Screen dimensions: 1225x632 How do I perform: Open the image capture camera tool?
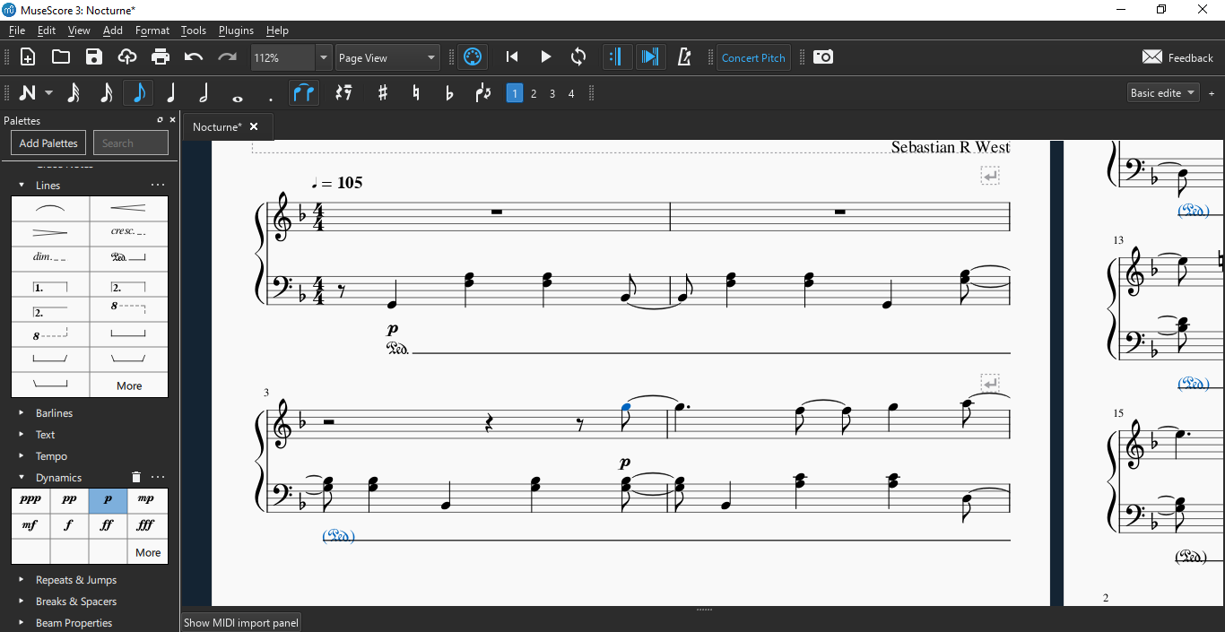click(x=823, y=57)
